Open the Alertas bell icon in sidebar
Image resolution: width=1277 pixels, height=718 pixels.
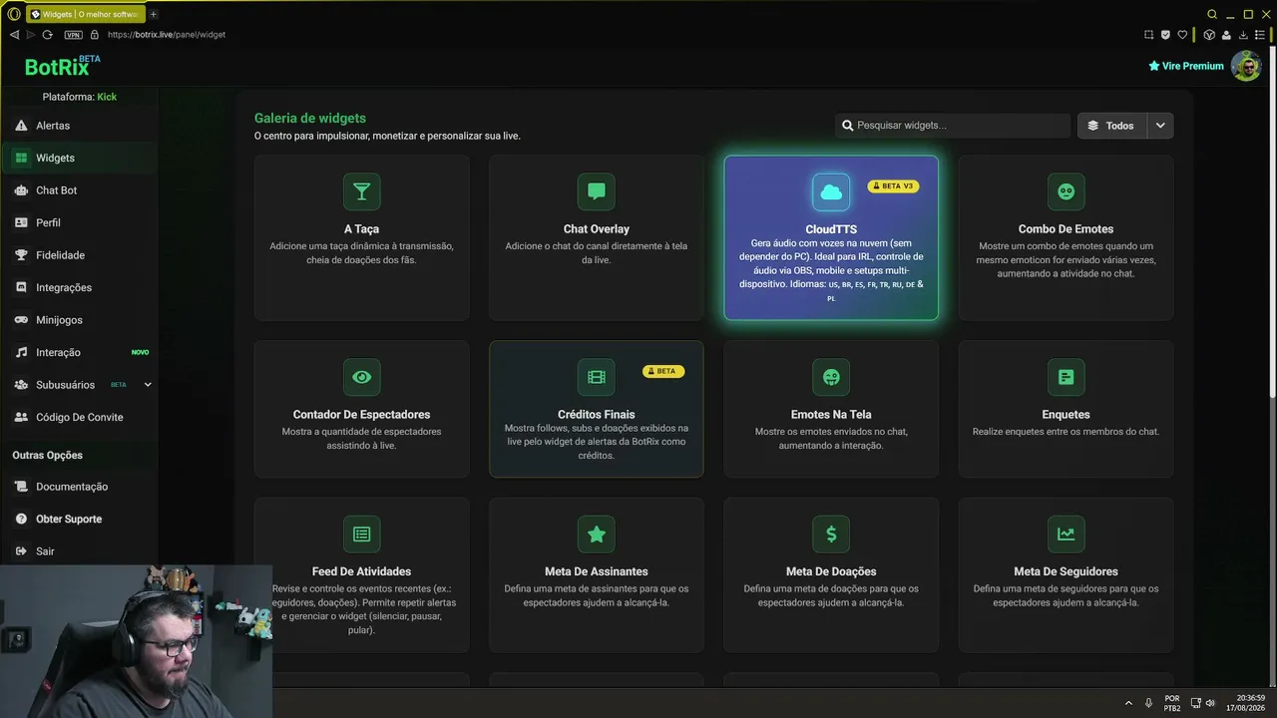coord(21,126)
